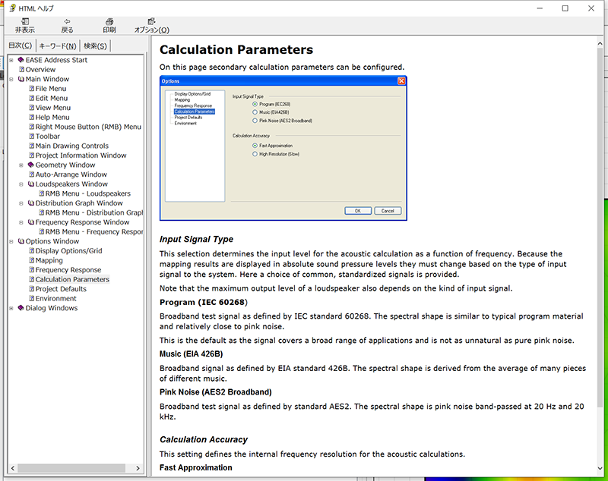The width and height of the screenshot is (608, 481).
Task: Switch to the キーワード(N) index tab
Action: coord(58,46)
